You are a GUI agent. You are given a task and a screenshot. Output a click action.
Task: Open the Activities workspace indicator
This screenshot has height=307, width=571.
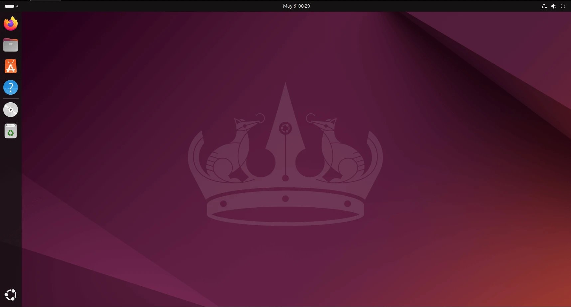coord(11,6)
